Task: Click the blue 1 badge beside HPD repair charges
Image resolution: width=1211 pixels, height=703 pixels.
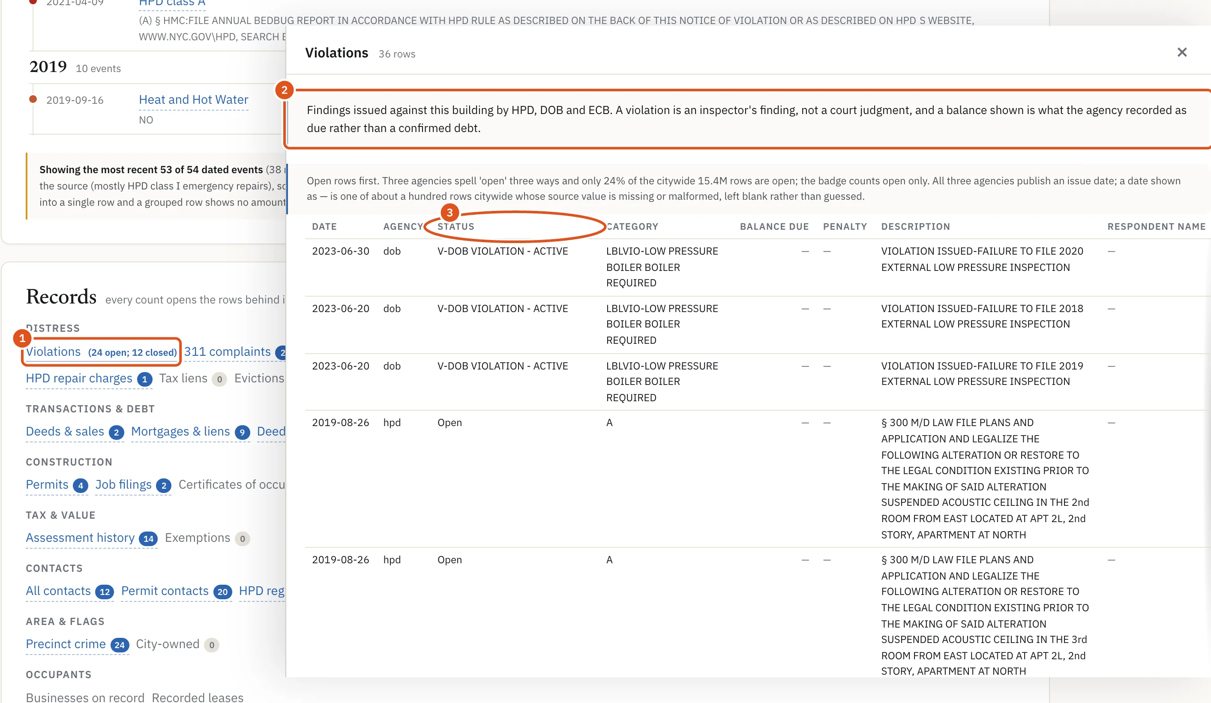Action: click(x=145, y=379)
